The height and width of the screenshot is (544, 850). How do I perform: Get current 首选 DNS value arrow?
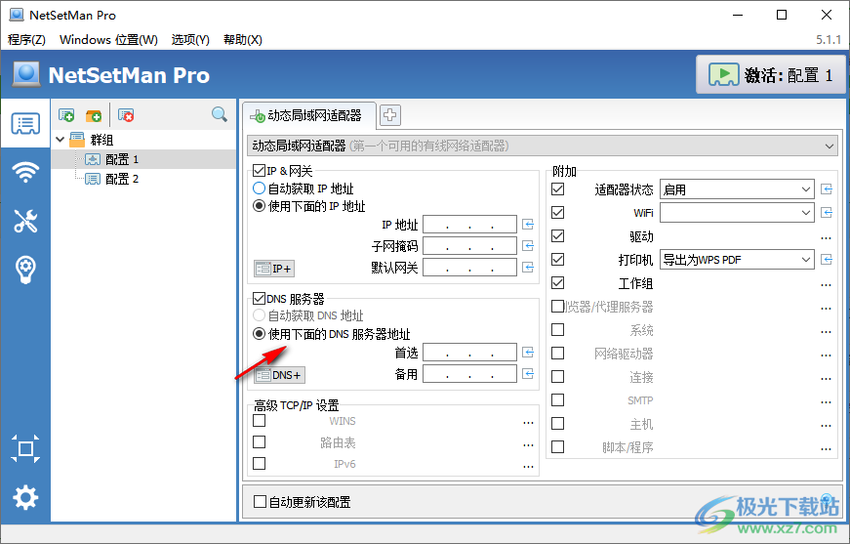pos(528,352)
